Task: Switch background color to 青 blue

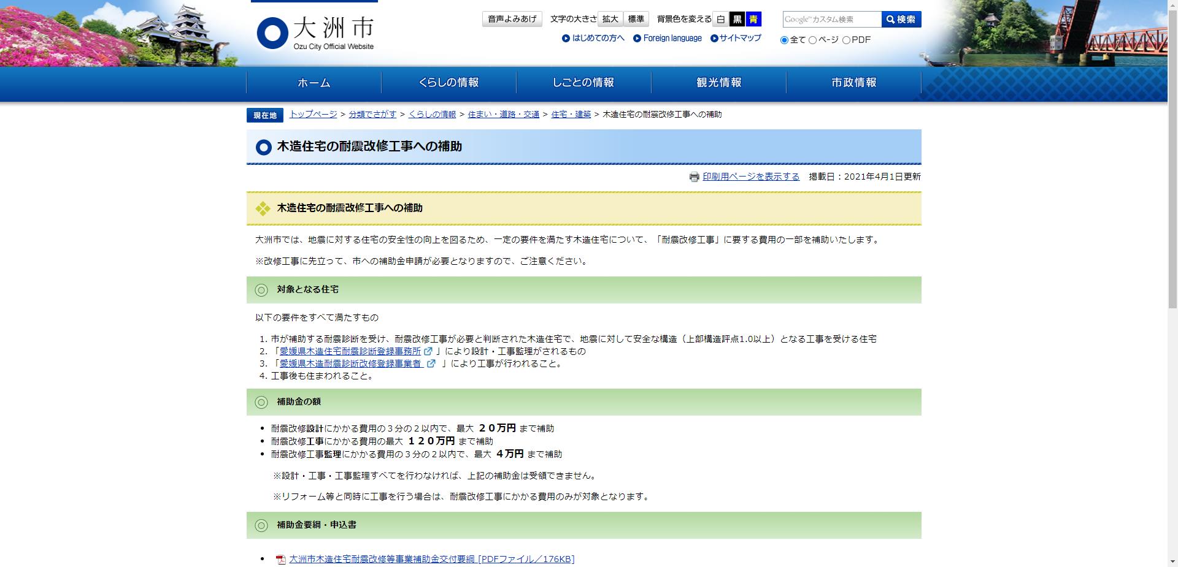Action: tap(754, 19)
